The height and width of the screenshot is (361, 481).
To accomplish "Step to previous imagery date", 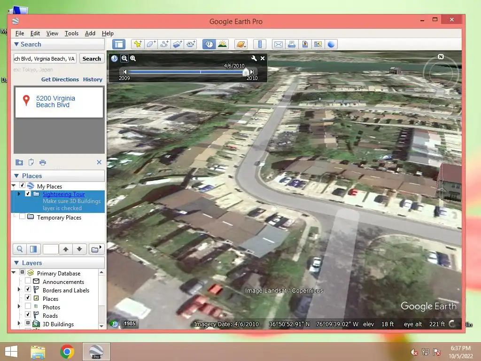I will pyautogui.click(x=124, y=72).
